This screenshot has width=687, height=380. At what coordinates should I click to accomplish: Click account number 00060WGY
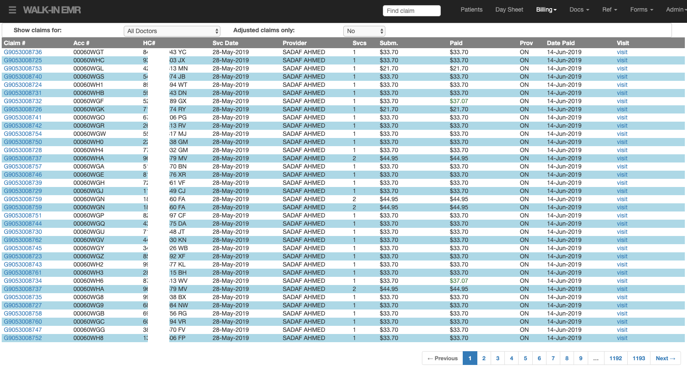coord(89,248)
